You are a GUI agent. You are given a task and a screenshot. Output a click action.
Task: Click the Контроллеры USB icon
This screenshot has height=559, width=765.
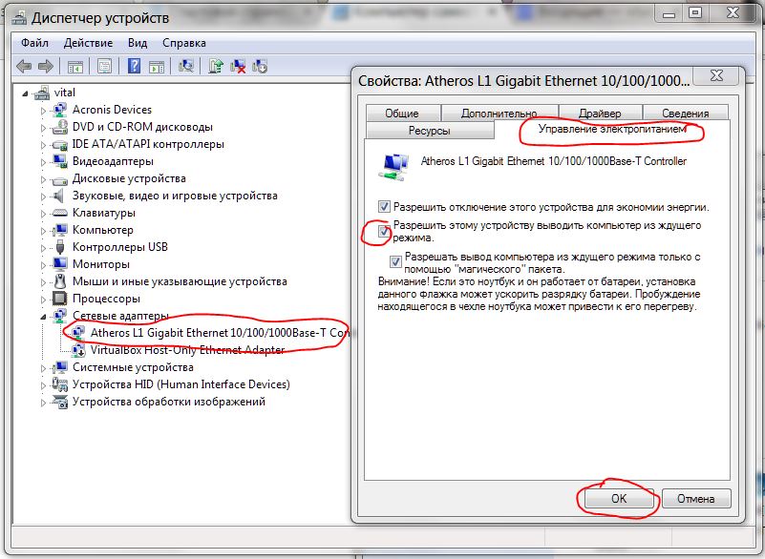60,247
